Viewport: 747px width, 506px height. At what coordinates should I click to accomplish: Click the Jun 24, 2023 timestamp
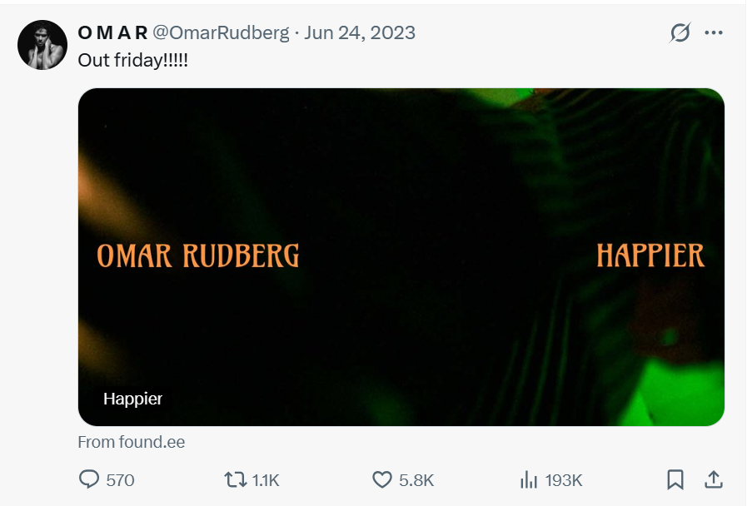tap(360, 33)
